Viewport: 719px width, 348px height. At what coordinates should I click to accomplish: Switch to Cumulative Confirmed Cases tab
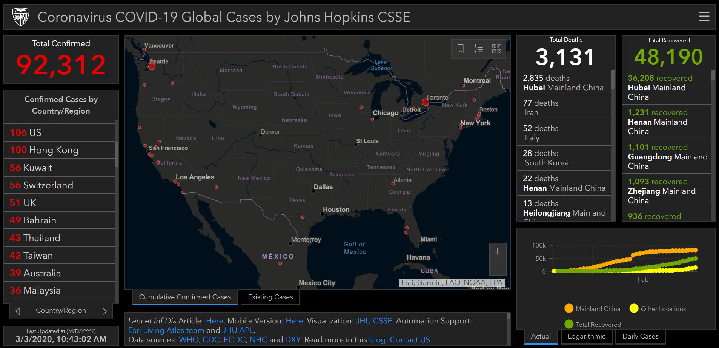[x=185, y=297]
